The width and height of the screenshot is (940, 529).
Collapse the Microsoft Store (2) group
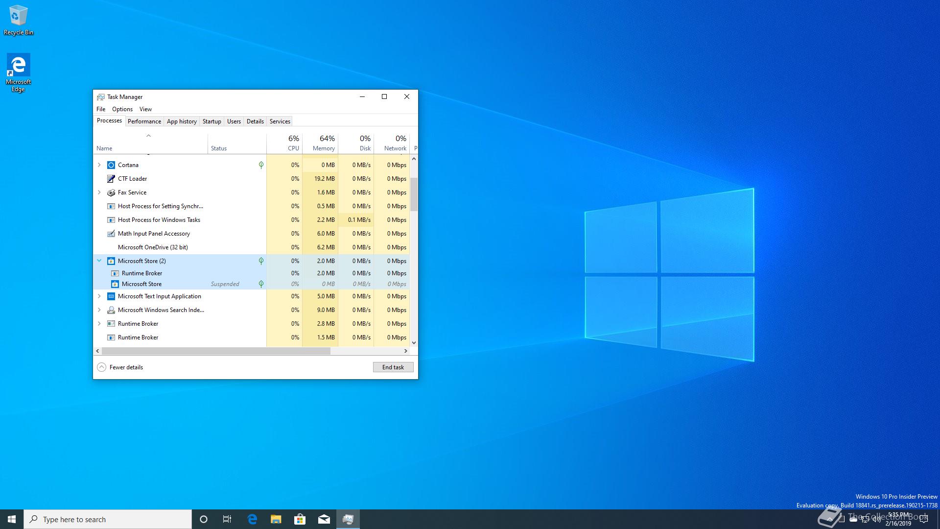tap(99, 261)
